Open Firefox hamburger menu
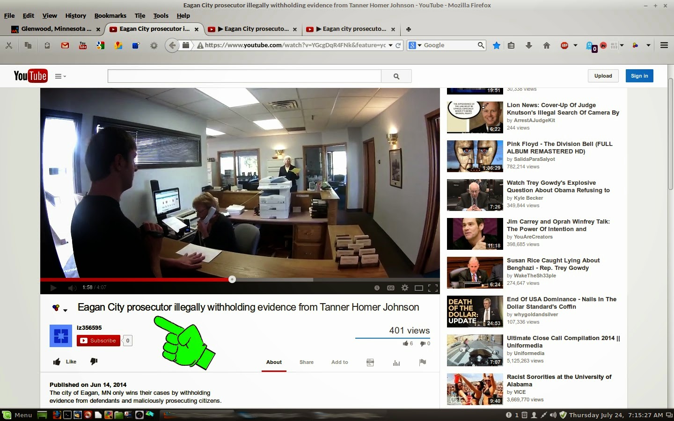 coord(664,45)
